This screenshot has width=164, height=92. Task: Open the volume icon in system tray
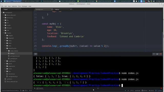pyautogui.click(x=154, y=1)
